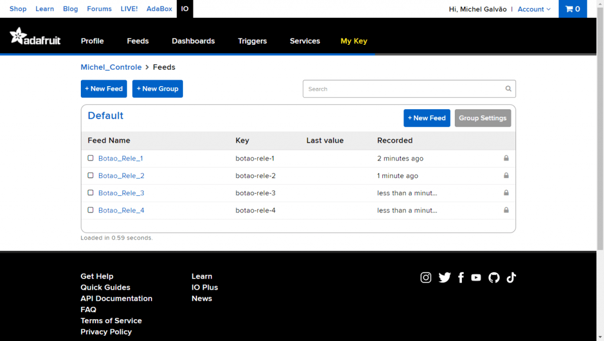Open Adafruit YouTube channel

point(476,277)
